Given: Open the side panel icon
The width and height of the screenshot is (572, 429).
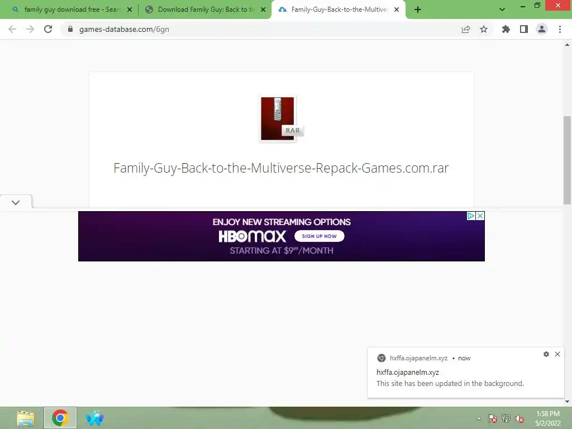Looking at the screenshot, I should click(524, 29).
